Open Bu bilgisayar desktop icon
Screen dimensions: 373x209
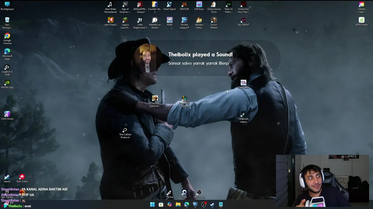[x=7, y=6]
